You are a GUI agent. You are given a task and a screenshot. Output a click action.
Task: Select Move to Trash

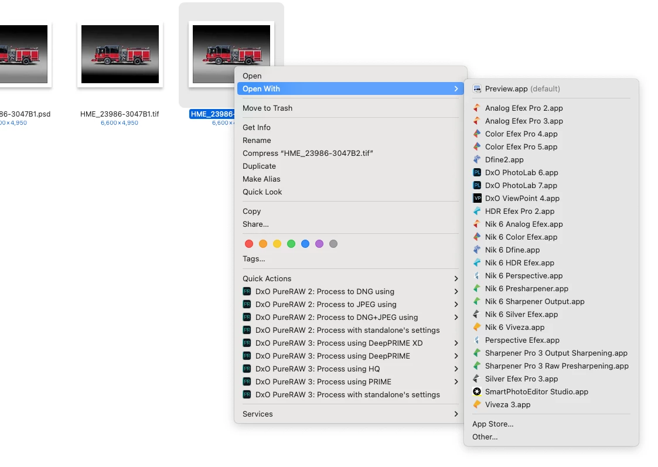350,108
